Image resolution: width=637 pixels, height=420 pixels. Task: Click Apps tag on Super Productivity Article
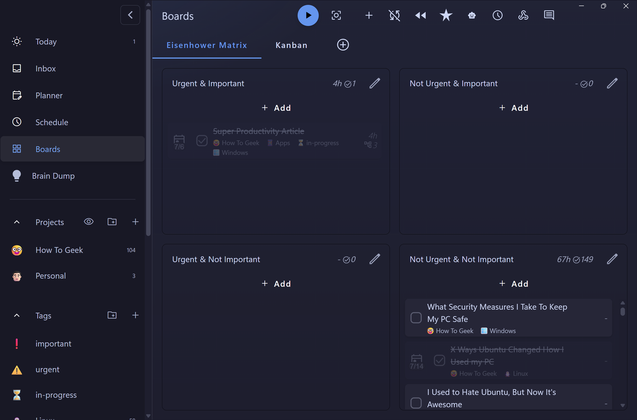pyautogui.click(x=278, y=143)
